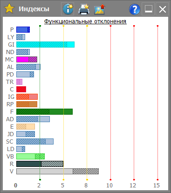The width and height of the screenshot is (171, 193).
Task: Maximize the Индексы window
Action: point(148,9)
